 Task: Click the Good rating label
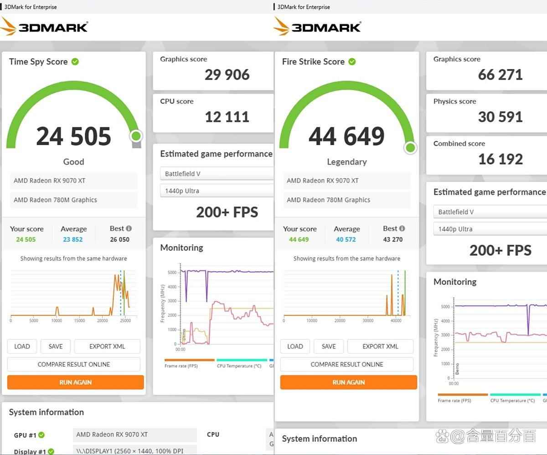pos(73,162)
